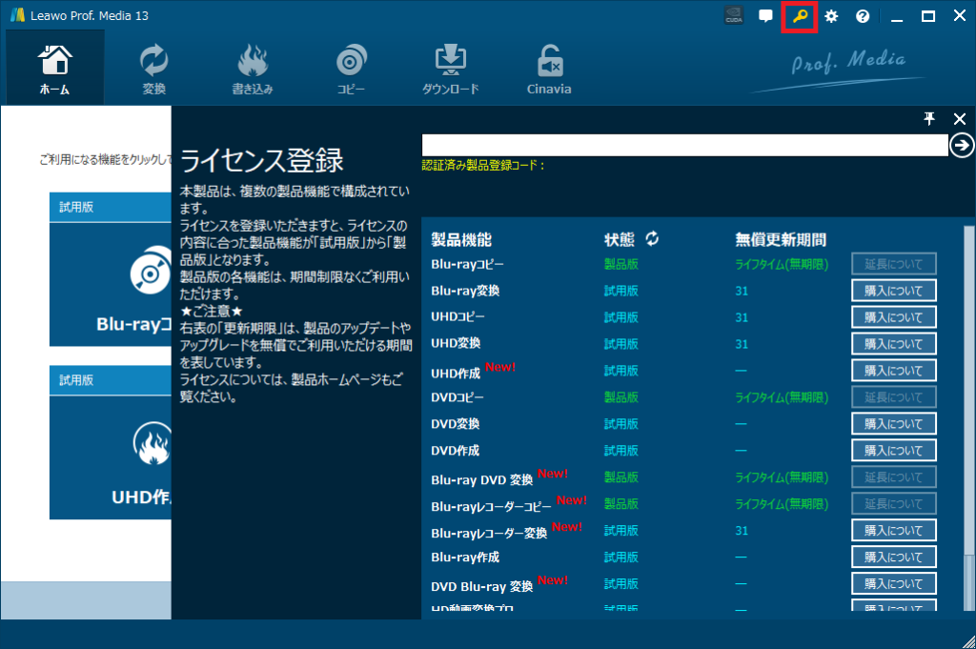Open the 書き込み (Burn) module

(252, 69)
